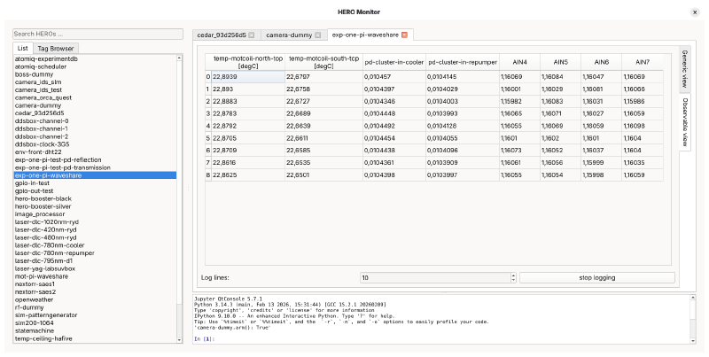
Task: Select atomiq-experimentdb in the list
Action: tap(95, 58)
